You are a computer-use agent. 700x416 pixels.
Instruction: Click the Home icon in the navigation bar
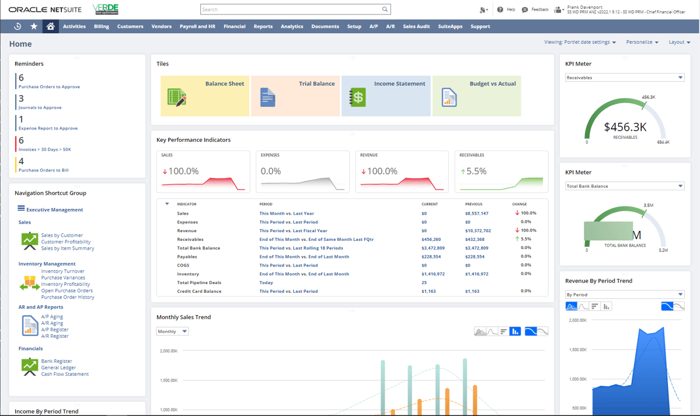(50, 26)
